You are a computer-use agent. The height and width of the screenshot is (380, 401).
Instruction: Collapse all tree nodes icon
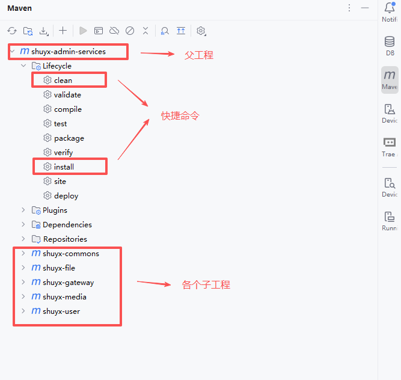tap(145, 31)
